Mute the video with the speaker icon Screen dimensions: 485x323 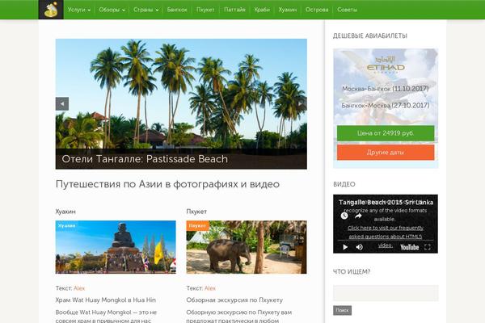(359, 247)
